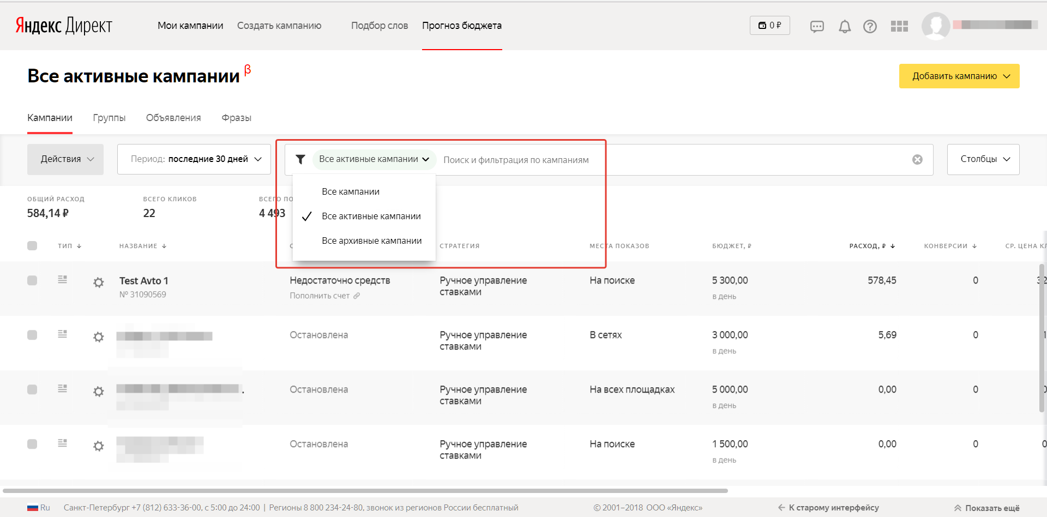
Task: Open the Yandex services grid icon
Action: point(899,26)
